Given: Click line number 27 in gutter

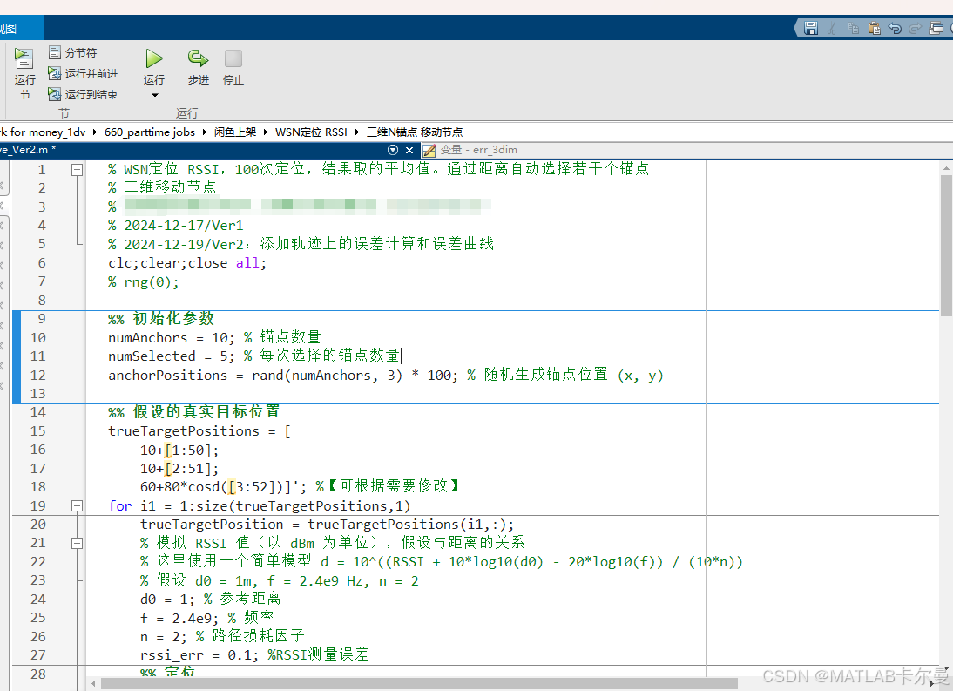Looking at the screenshot, I should coord(37,655).
